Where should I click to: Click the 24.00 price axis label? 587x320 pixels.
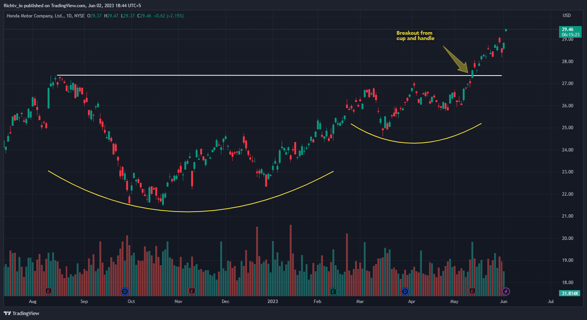567,150
